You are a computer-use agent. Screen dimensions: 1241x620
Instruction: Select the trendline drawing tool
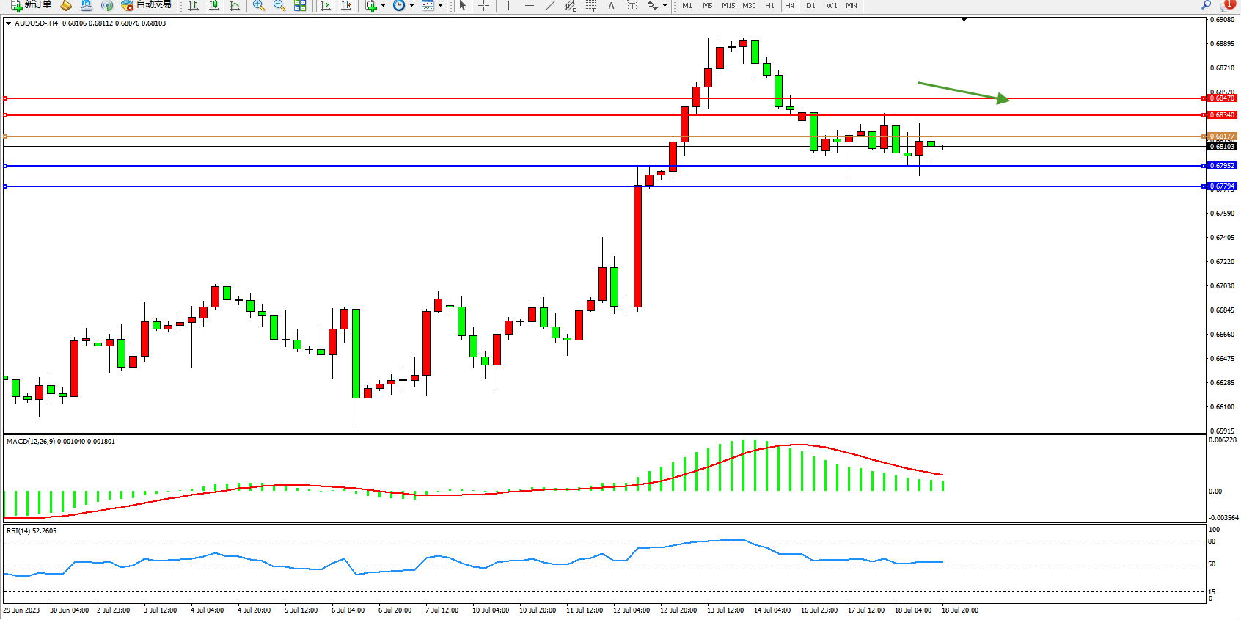coord(549,6)
